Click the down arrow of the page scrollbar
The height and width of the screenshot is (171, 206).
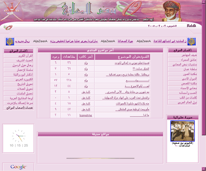pyautogui.click(x=203, y=168)
